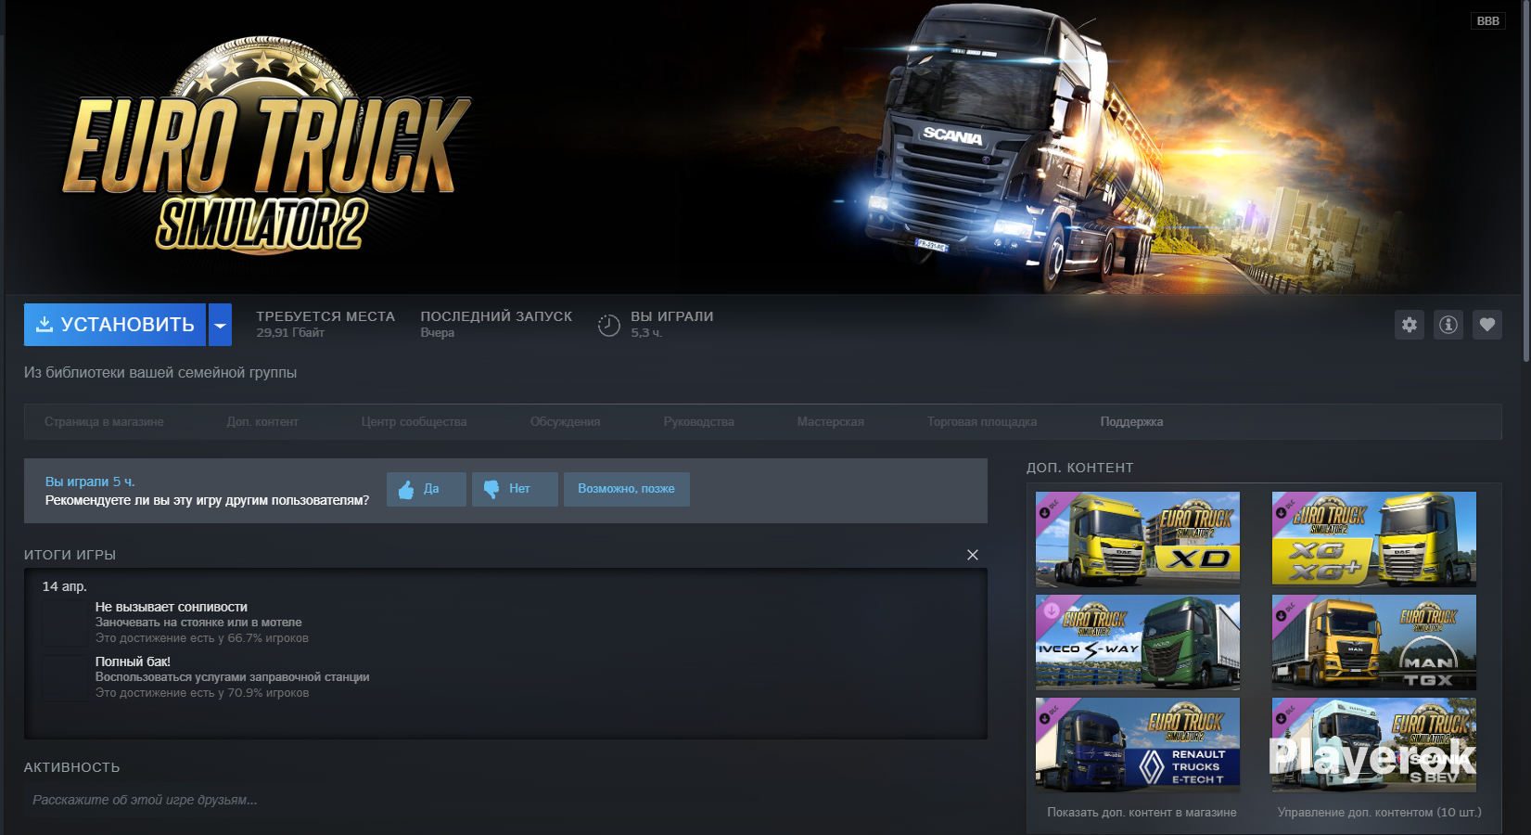Click the Вы играли 5 ч. link

pos(90,482)
